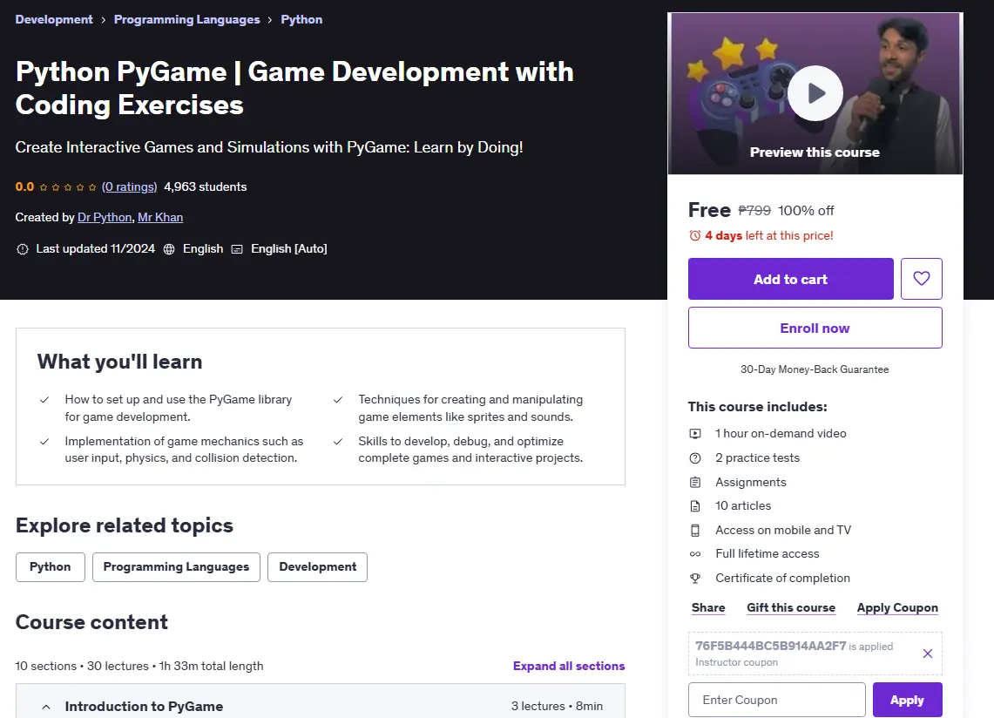Click 'How to set up and use the PyGame library' item
This screenshot has width=994, height=718.
click(178, 408)
